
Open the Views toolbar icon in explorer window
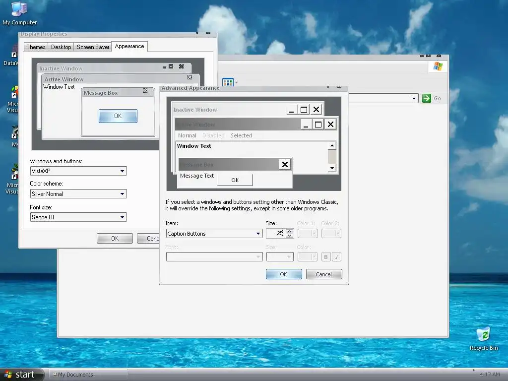(x=228, y=82)
